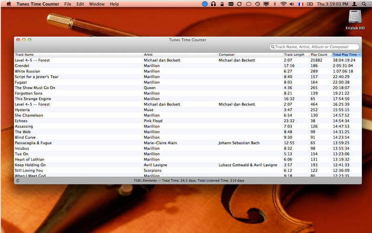372x233 pixels.
Task: Select the White Russian track row
Action: pos(188,71)
